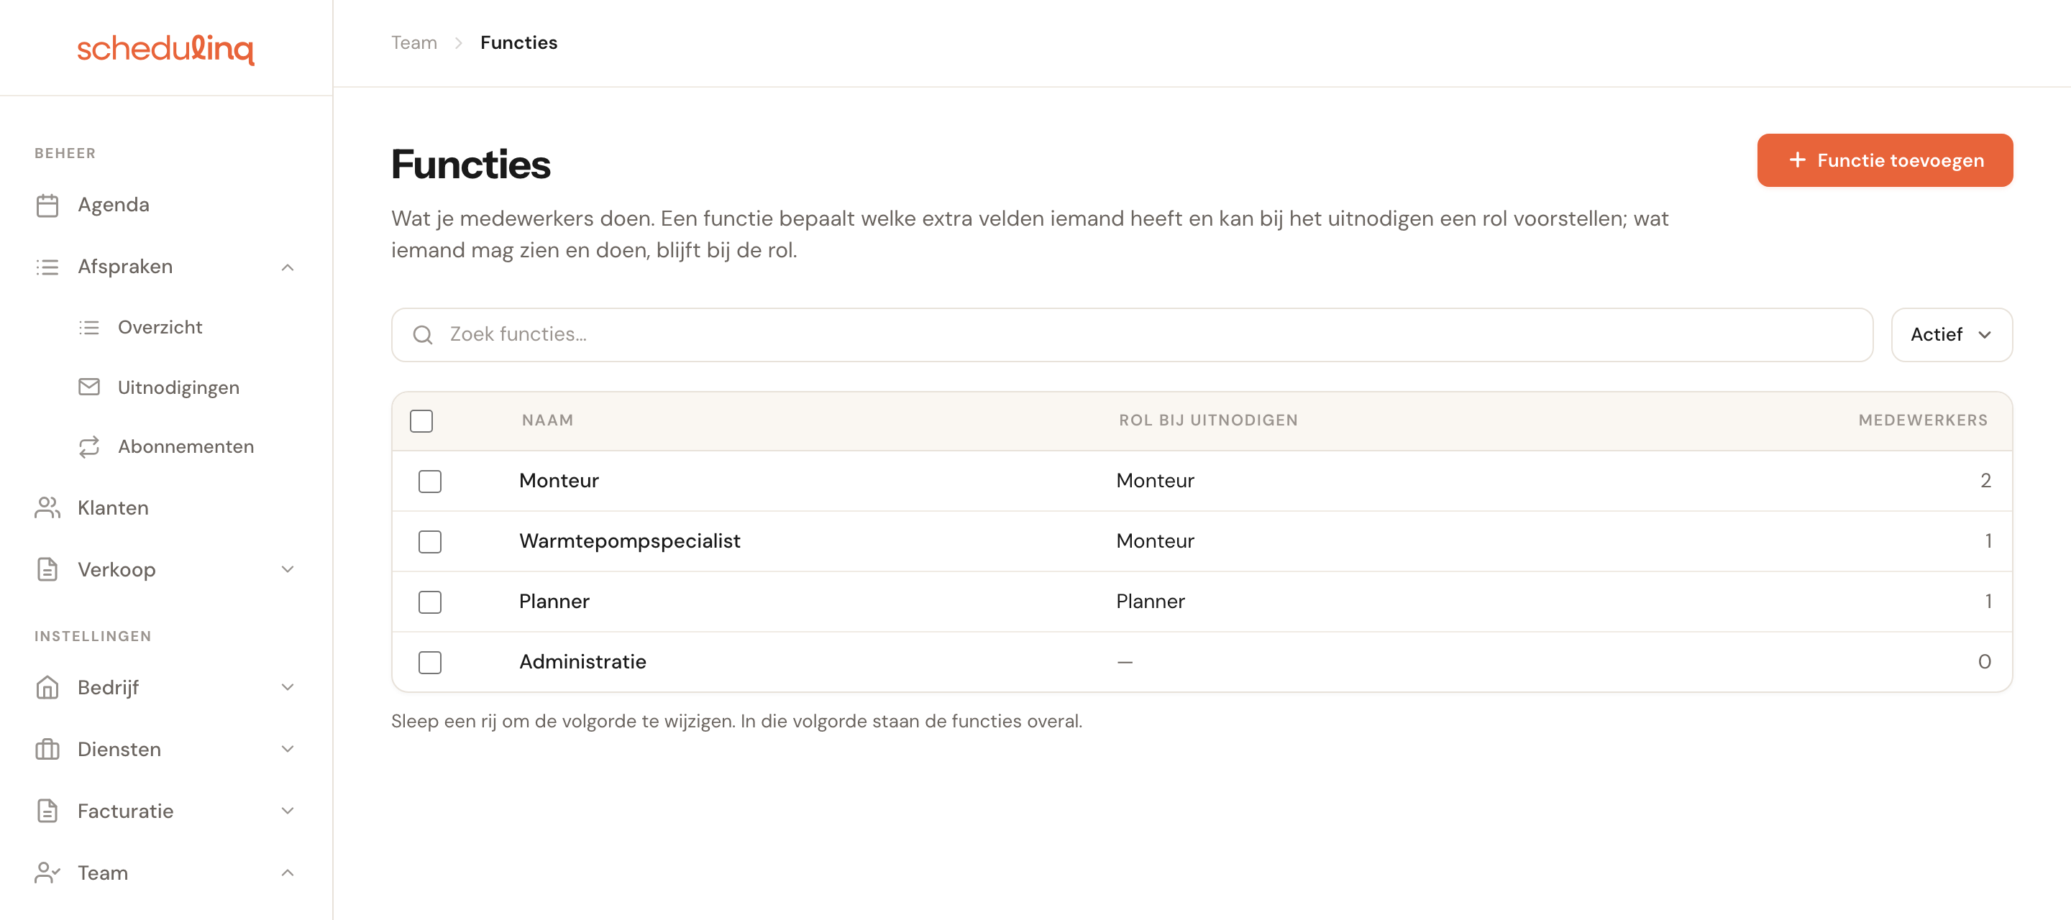Screen dimensions: 2071x920
Task: Click the plus icon in Functie toevoegen
Action: pos(1798,160)
